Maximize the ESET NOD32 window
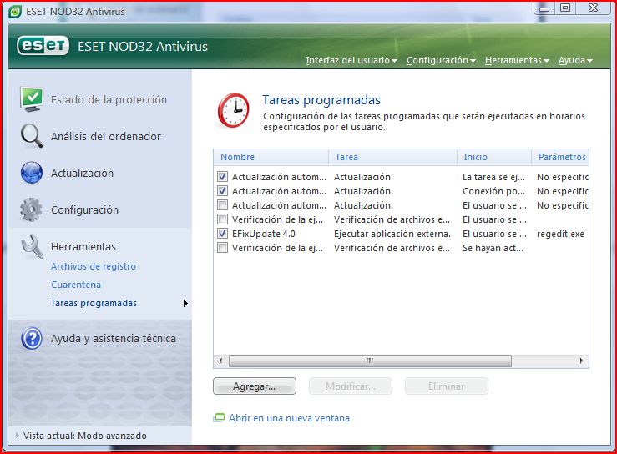Screen dimensions: 617x454 pos(565,8)
